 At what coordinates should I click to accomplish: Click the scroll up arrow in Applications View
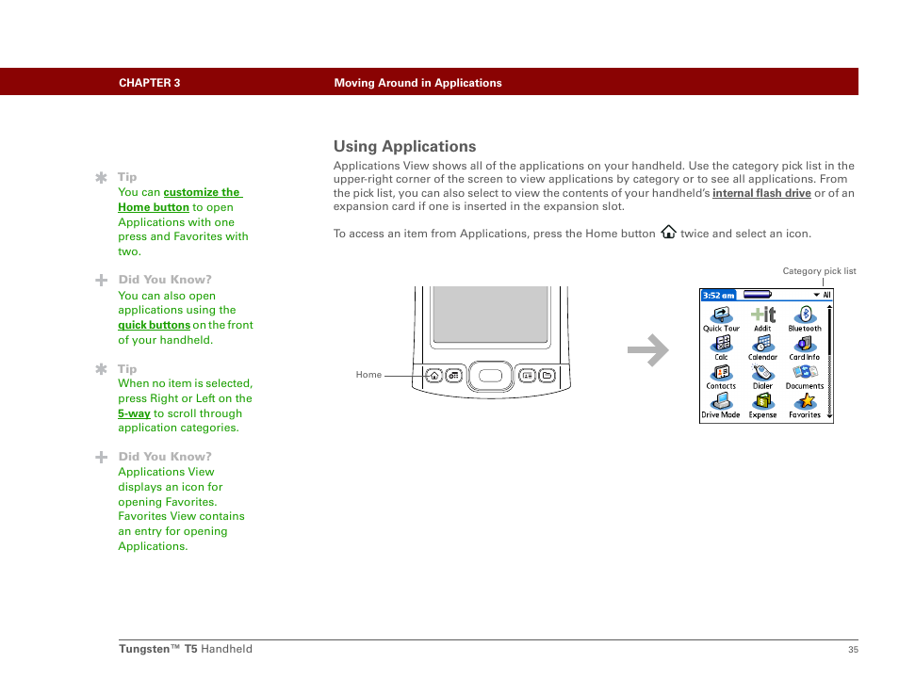pos(829,308)
